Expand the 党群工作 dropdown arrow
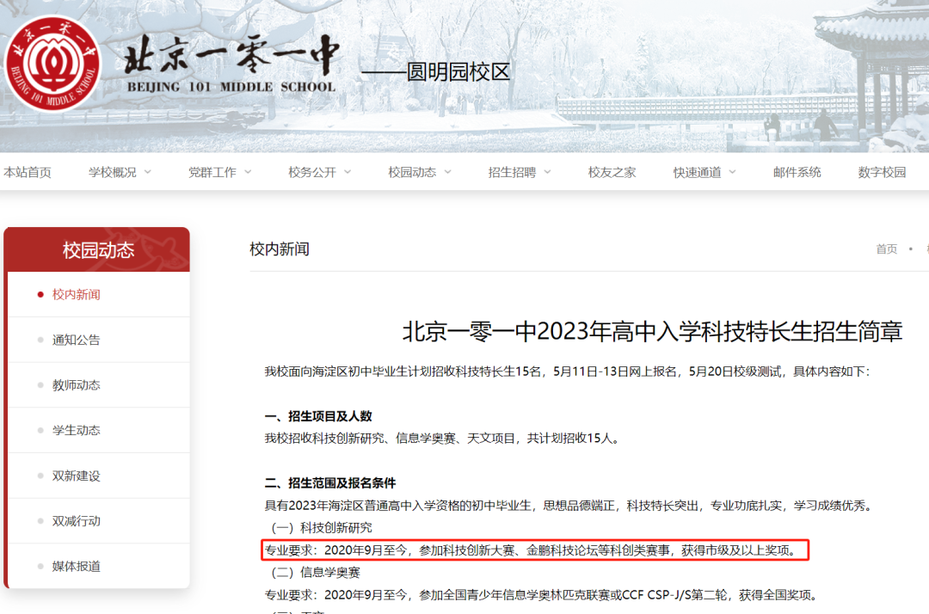This screenshot has height=614, width=929. (x=248, y=172)
